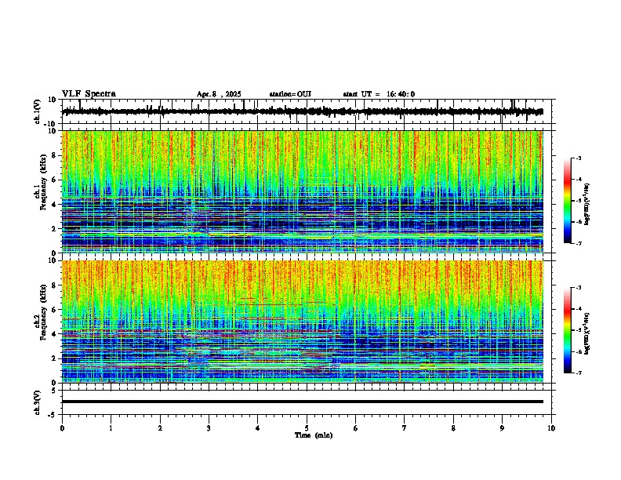Click the time axis tick label "7"
The image size is (621, 480).
405,428
